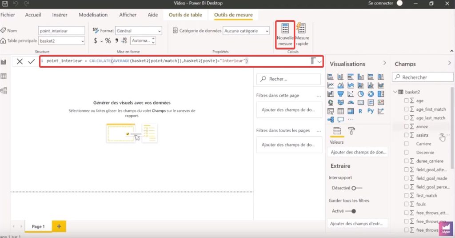Open the Format paint roller pane
Viewport: 455px width, 238px height.
pos(351,131)
